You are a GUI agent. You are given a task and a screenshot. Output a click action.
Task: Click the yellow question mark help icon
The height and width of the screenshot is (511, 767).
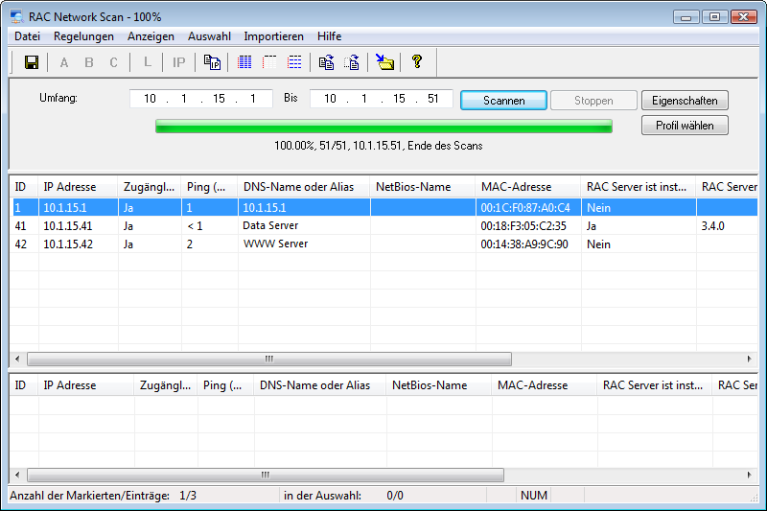pos(417,61)
